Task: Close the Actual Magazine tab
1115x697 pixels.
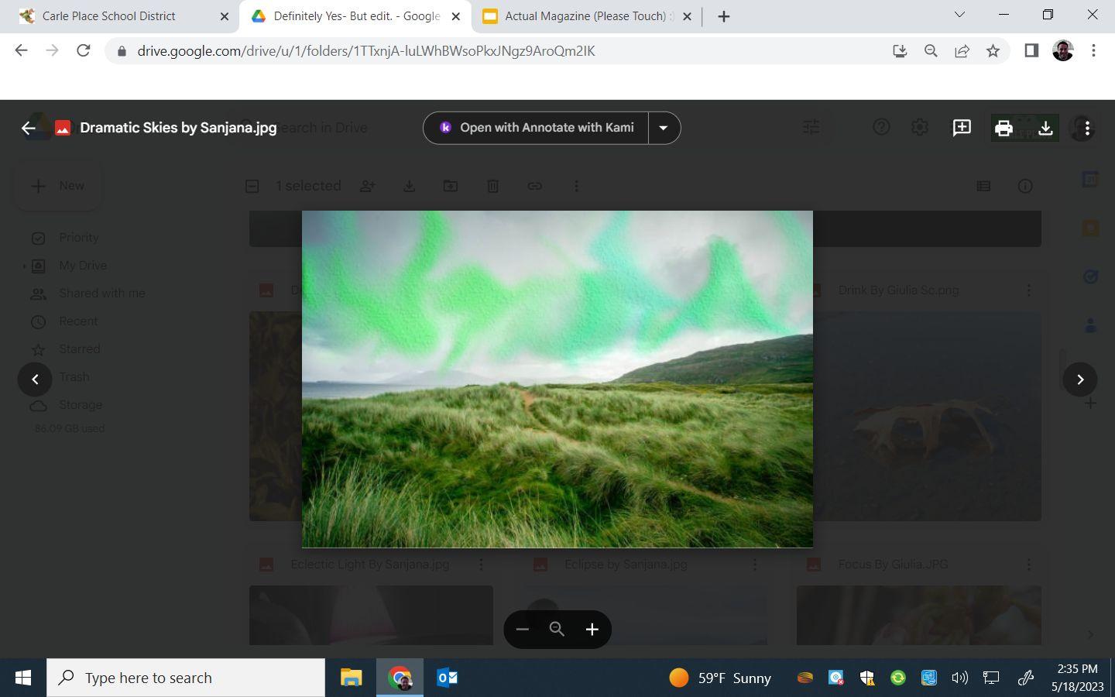Action: [x=687, y=16]
